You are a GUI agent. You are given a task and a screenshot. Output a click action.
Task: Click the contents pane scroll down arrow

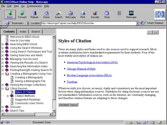click(54, 111)
